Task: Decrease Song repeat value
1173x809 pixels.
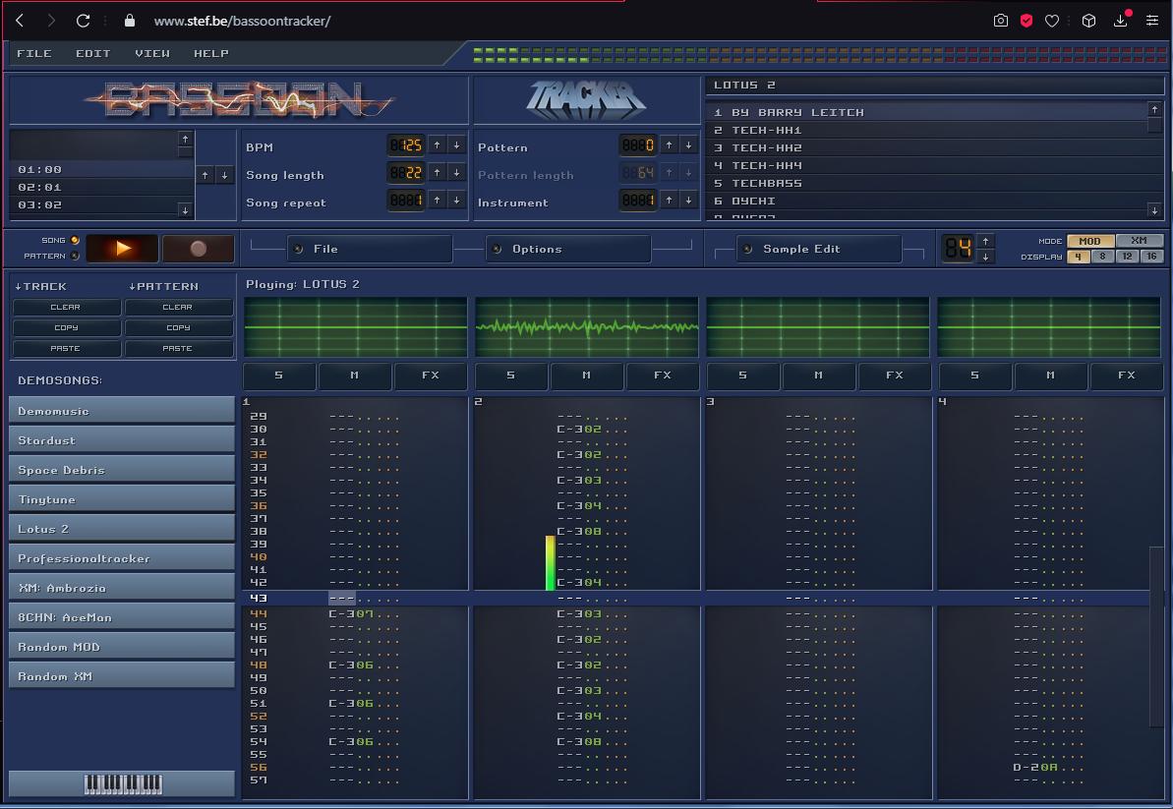Action: coord(456,200)
